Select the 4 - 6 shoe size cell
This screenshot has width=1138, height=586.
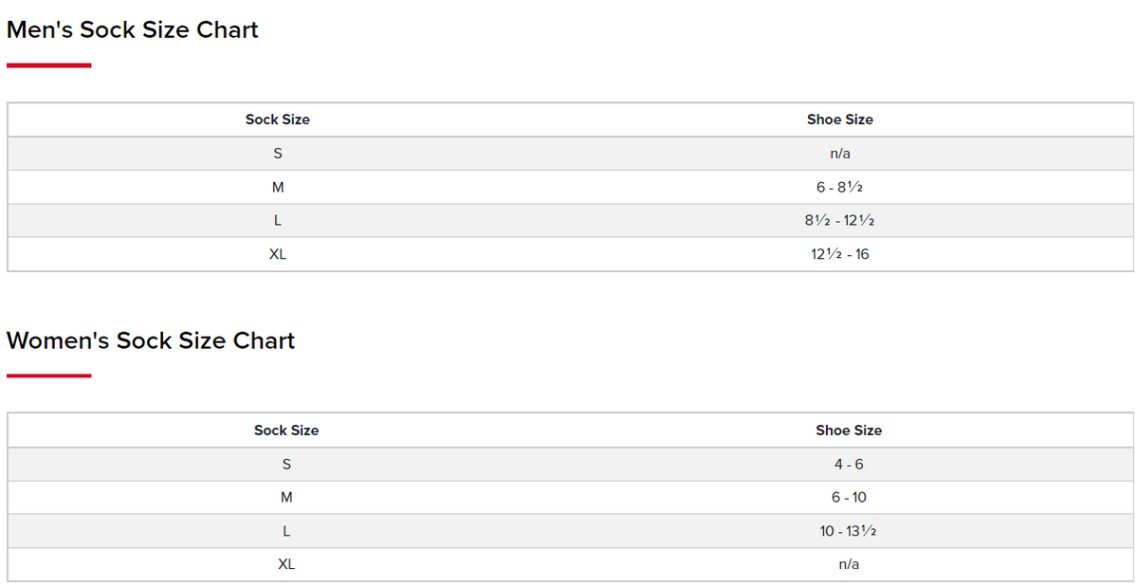pos(849,465)
